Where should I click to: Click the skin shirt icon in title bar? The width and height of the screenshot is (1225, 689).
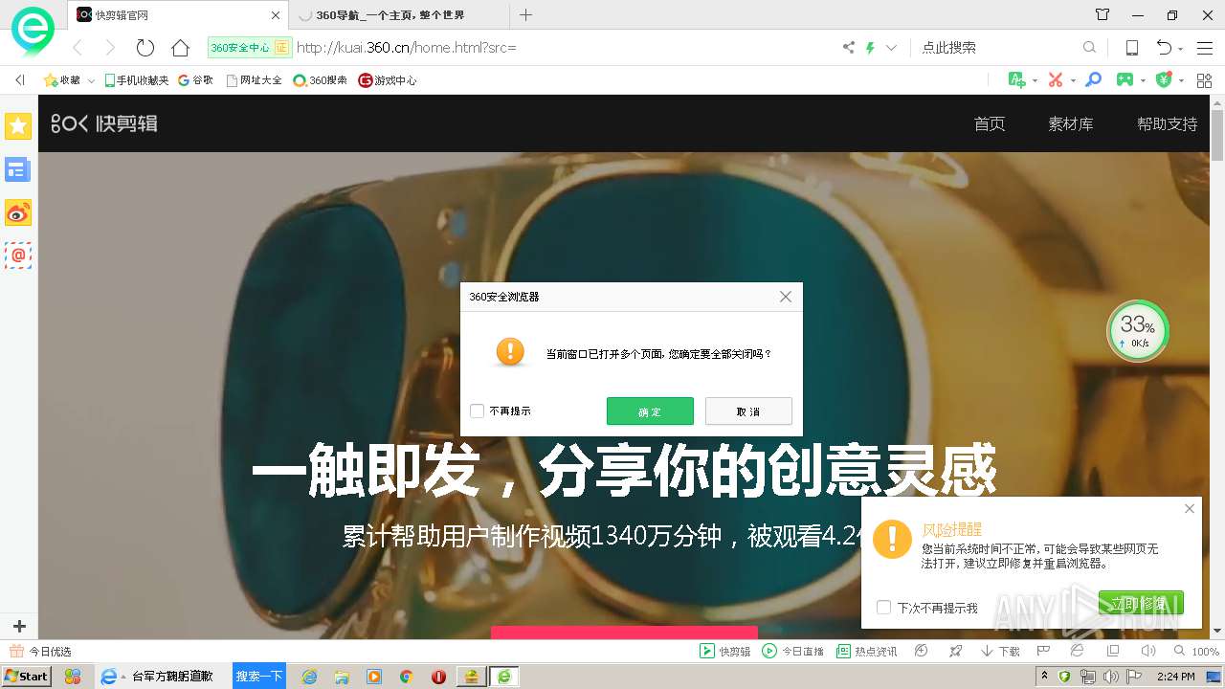pyautogui.click(x=1102, y=15)
